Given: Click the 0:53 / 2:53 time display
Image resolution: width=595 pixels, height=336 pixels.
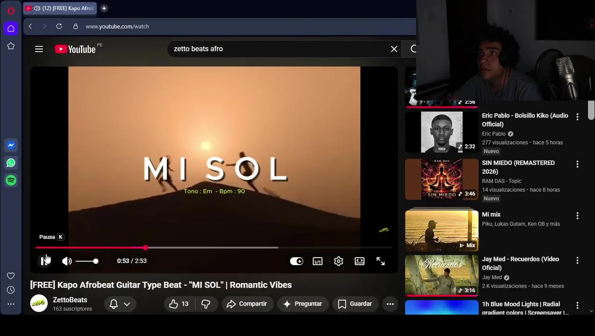Looking at the screenshot, I should [132, 261].
